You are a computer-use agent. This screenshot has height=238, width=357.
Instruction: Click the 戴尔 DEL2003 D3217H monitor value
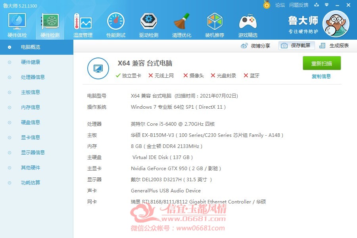tap(171, 180)
